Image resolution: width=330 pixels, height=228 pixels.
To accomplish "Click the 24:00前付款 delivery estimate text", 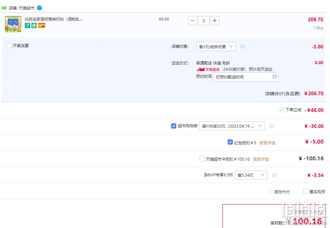I will pyautogui.click(x=248, y=69).
